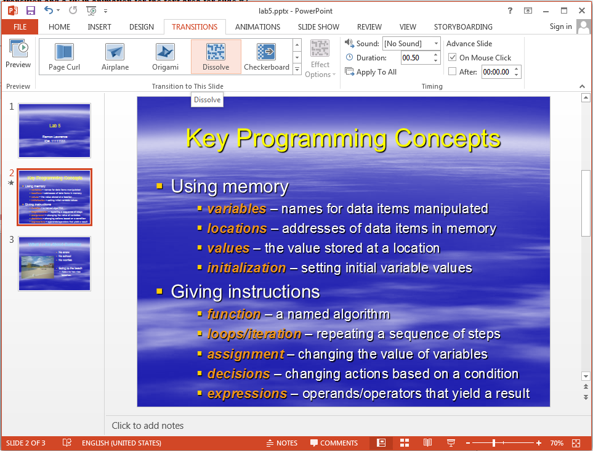Decrease transition Duration with down spinner
The height and width of the screenshot is (451, 593).
(x=436, y=60)
